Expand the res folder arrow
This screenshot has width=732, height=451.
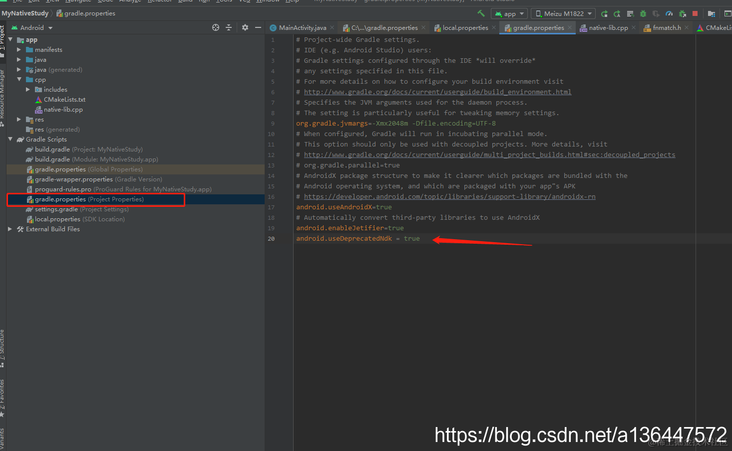[x=19, y=120]
